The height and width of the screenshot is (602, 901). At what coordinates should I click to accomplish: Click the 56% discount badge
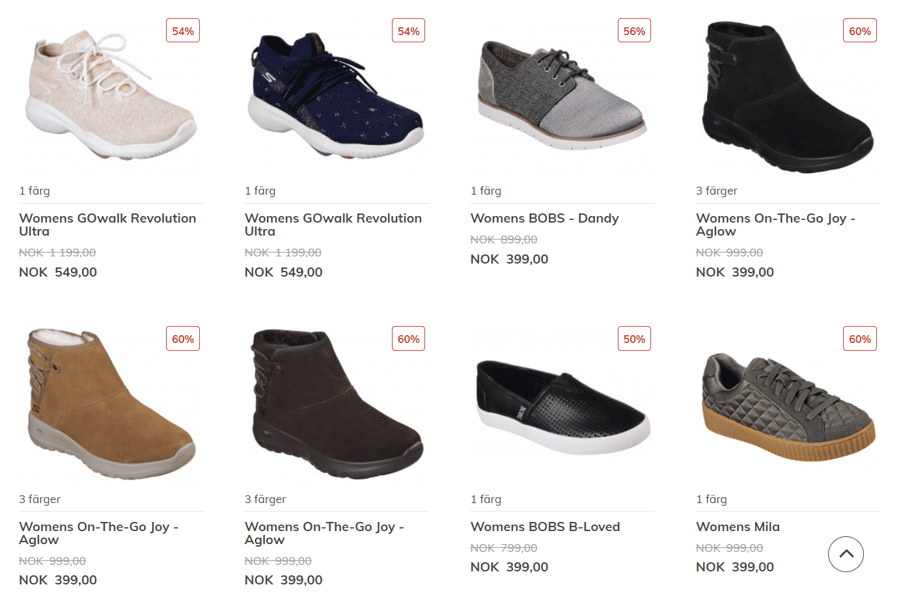634,31
